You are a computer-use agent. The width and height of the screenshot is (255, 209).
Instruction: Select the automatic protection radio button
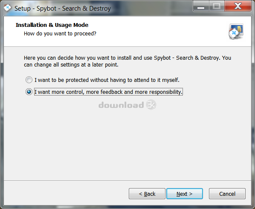pyautogui.click(x=29, y=80)
